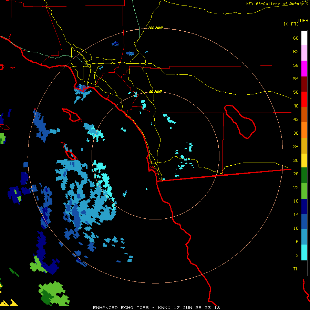Select the navy blue legend band
The width and height of the screenshot is (310, 310).
pos(304,206)
